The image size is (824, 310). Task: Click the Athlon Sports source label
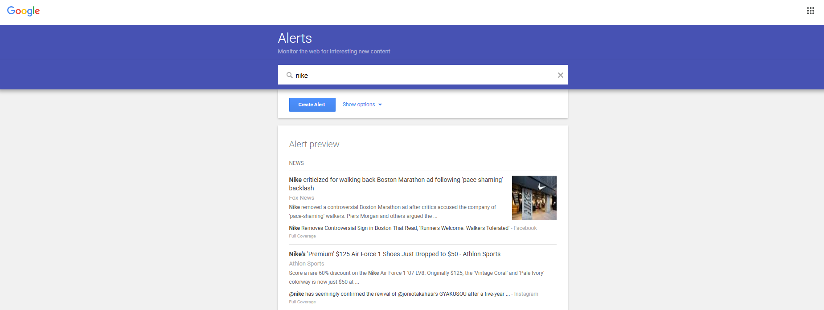(x=306, y=264)
